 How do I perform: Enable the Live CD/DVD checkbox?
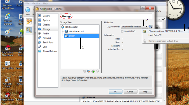(x=122, y=31)
